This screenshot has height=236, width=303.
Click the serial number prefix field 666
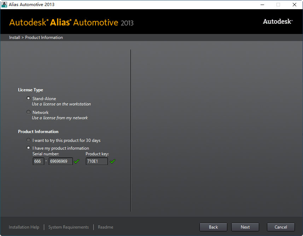pyautogui.click(x=39, y=161)
